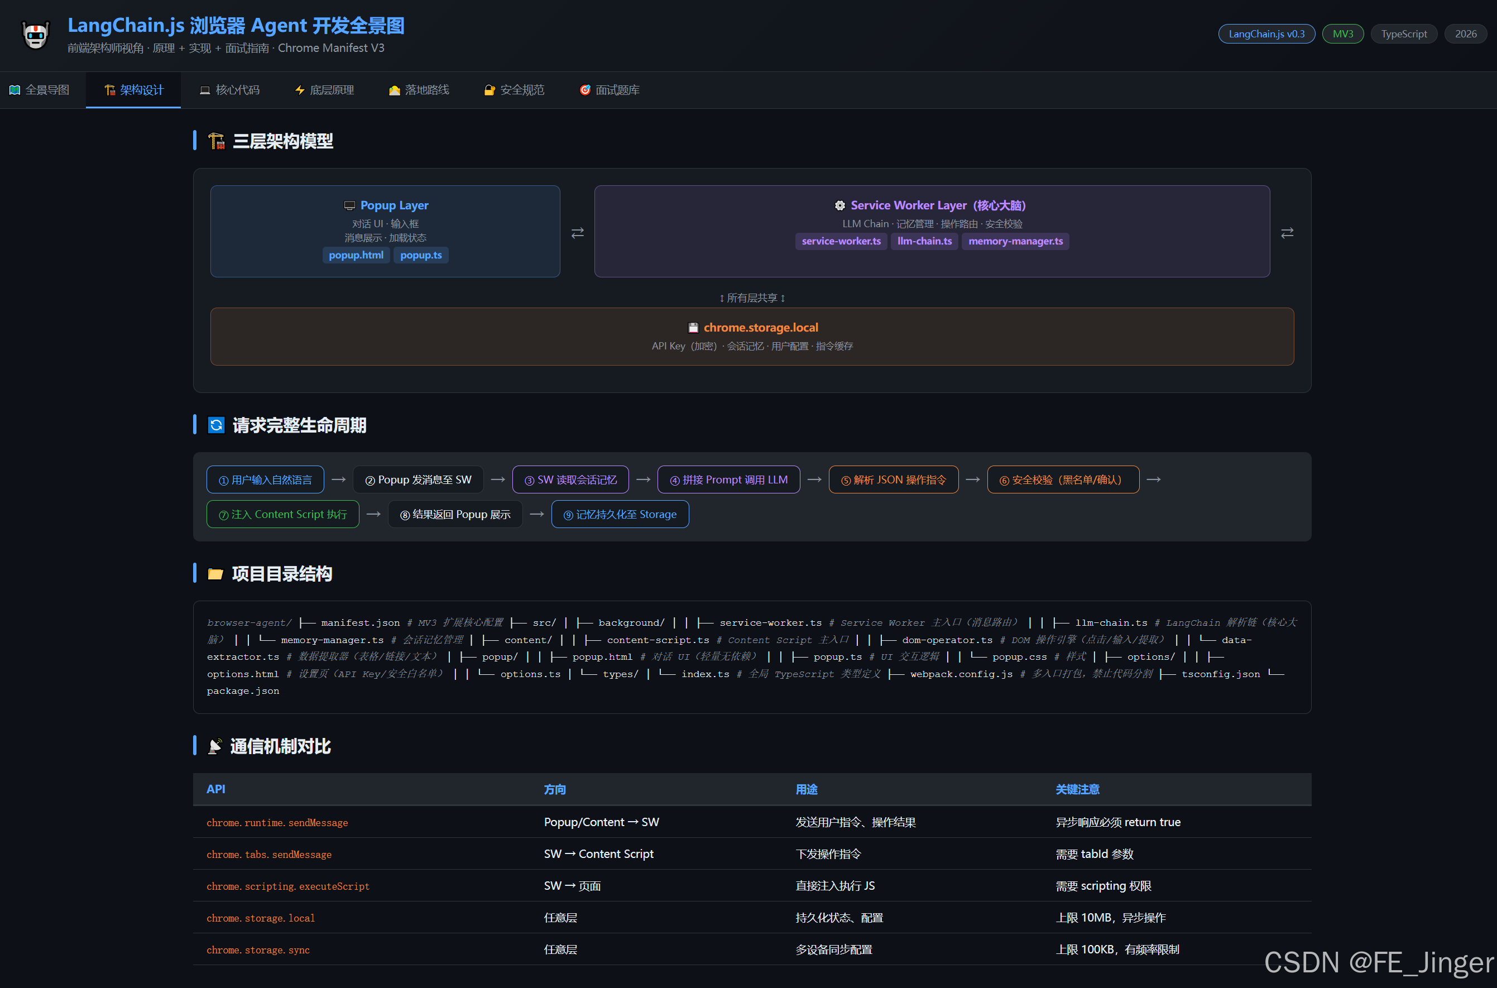The height and width of the screenshot is (988, 1497).
Task: Go to the 面试题库 tab
Action: [610, 90]
